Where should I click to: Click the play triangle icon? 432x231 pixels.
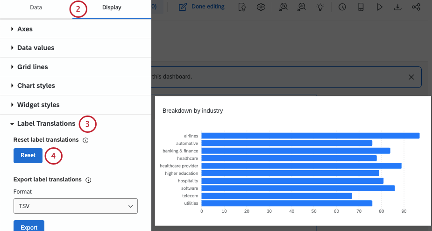(379, 7)
